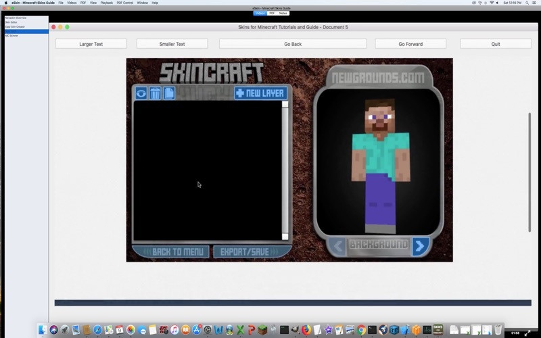Open the Videos menu
This screenshot has width=541, height=338.
[x=72, y=3]
